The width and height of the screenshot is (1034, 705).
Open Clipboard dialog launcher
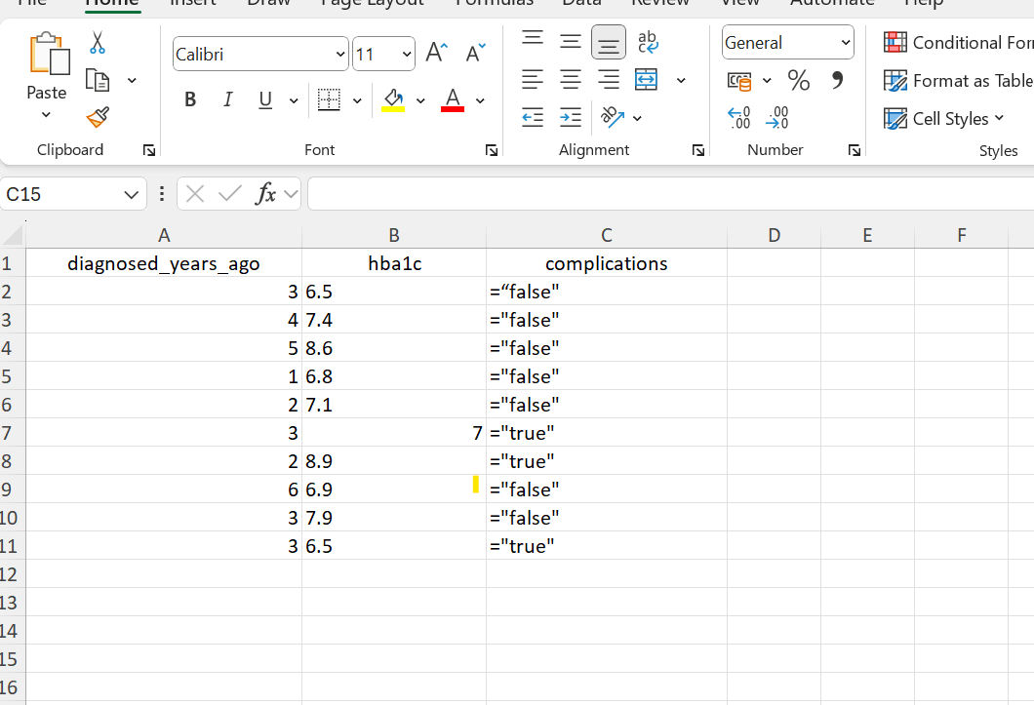coord(149,150)
